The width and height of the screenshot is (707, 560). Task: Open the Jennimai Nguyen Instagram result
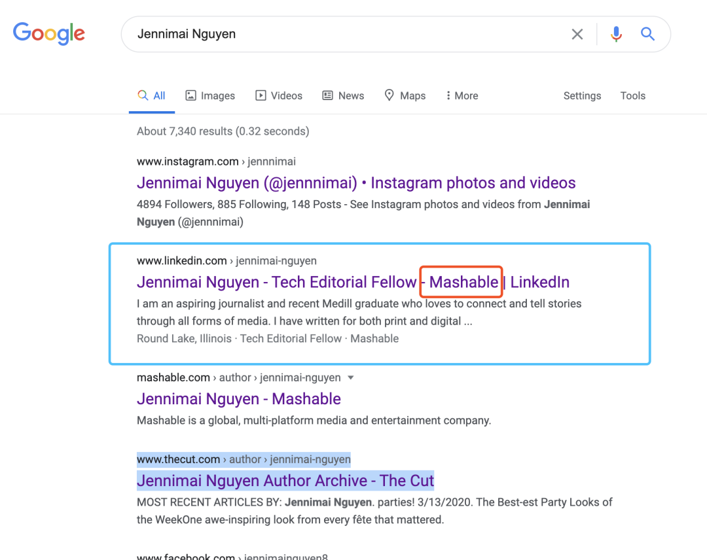coord(356,183)
